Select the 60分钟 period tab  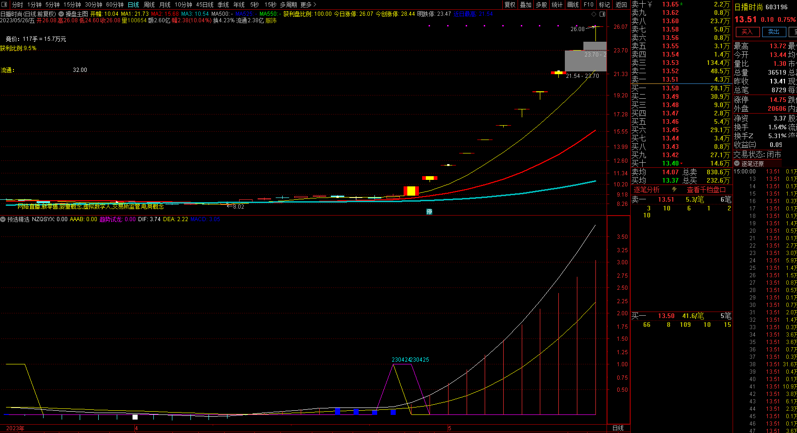(x=114, y=5)
